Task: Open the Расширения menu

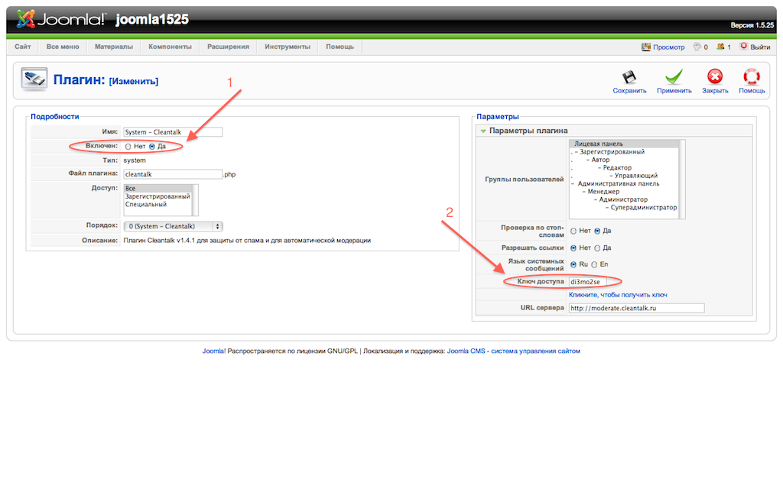Action: (228, 47)
